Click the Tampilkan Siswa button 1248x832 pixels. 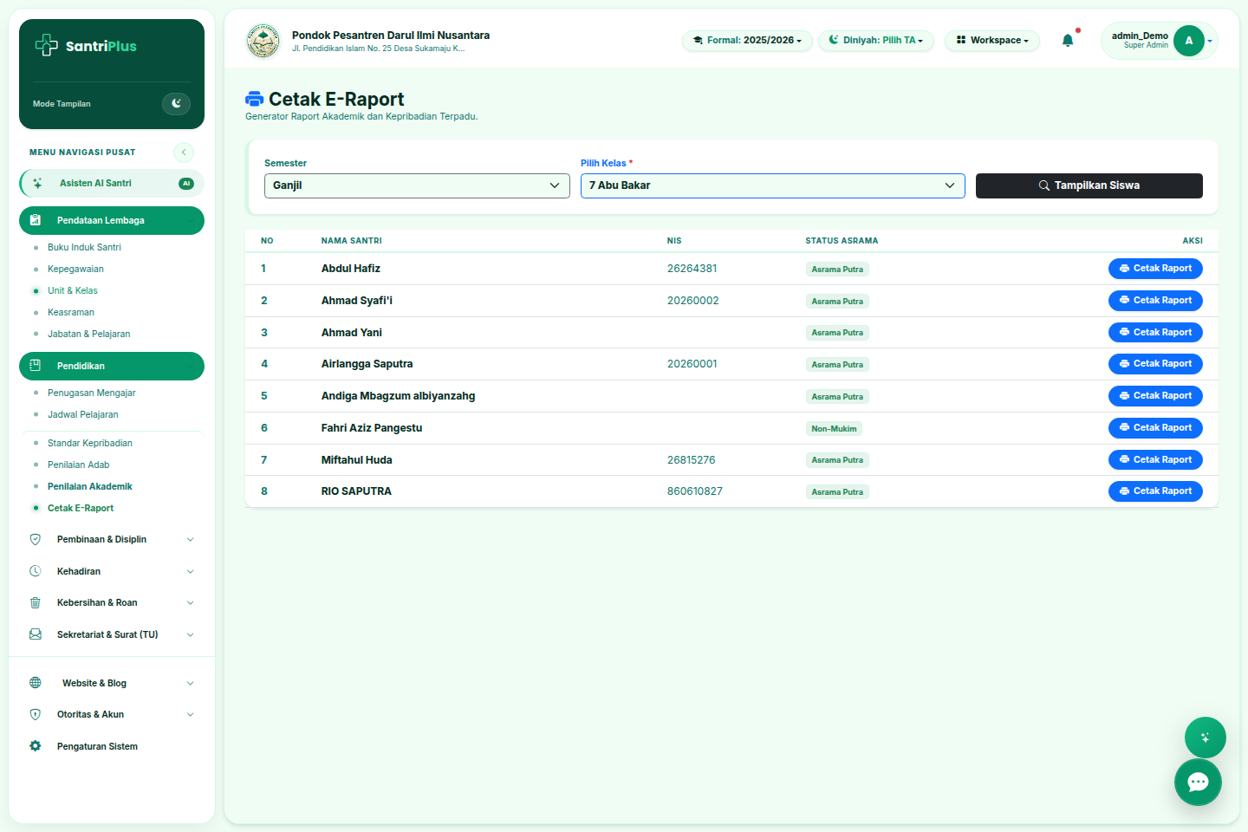1089,185
